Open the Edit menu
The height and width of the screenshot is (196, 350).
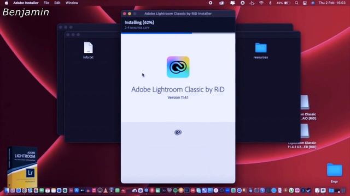(57, 3)
